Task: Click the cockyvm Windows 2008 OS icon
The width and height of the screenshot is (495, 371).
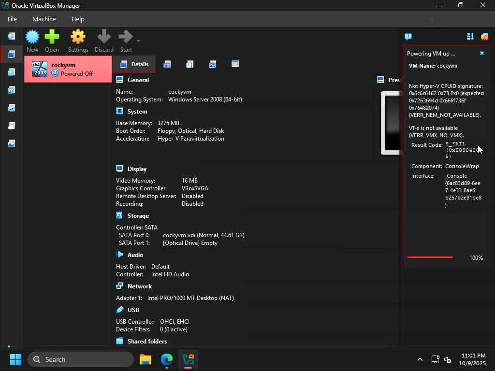Action: point(40,69)
